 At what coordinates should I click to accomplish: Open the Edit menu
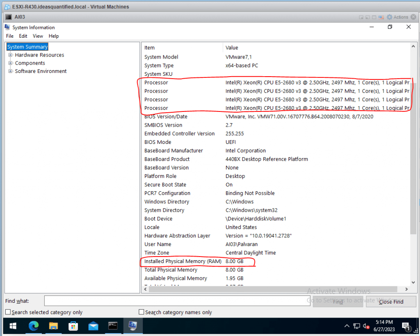23,36
